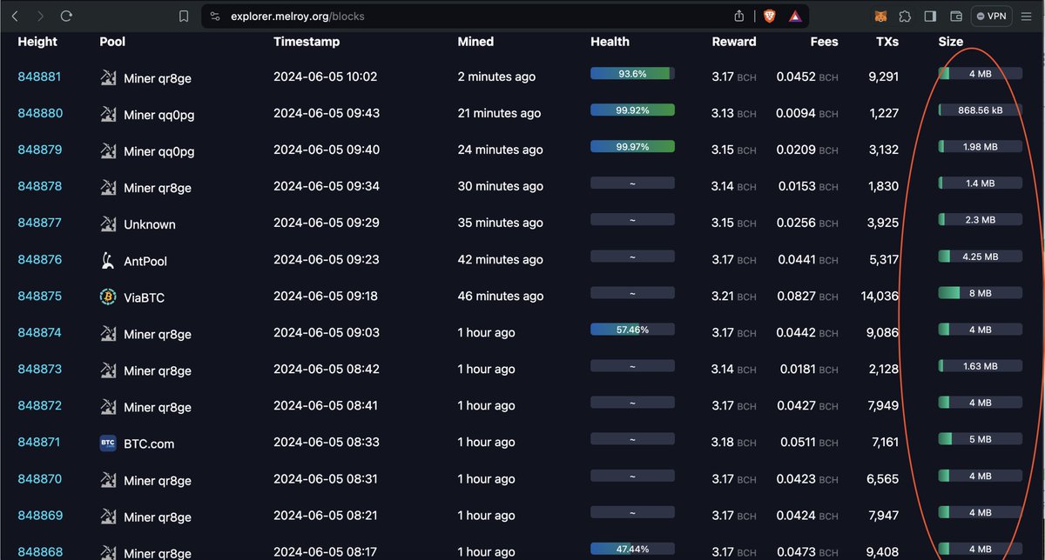The height and width of the screenshot is (560, 1045).
Task: Click the ViaBTC pool name
Action: click(x=144, y=297)
